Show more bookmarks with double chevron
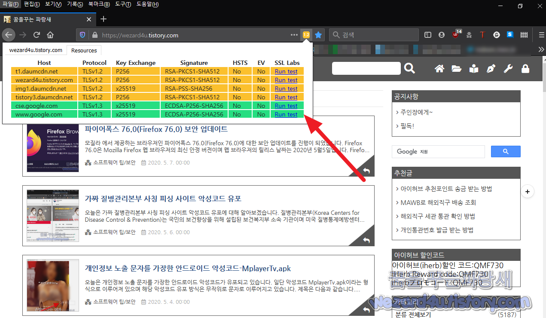The width and height of the screenshot is (546, 318). [541, 49]
